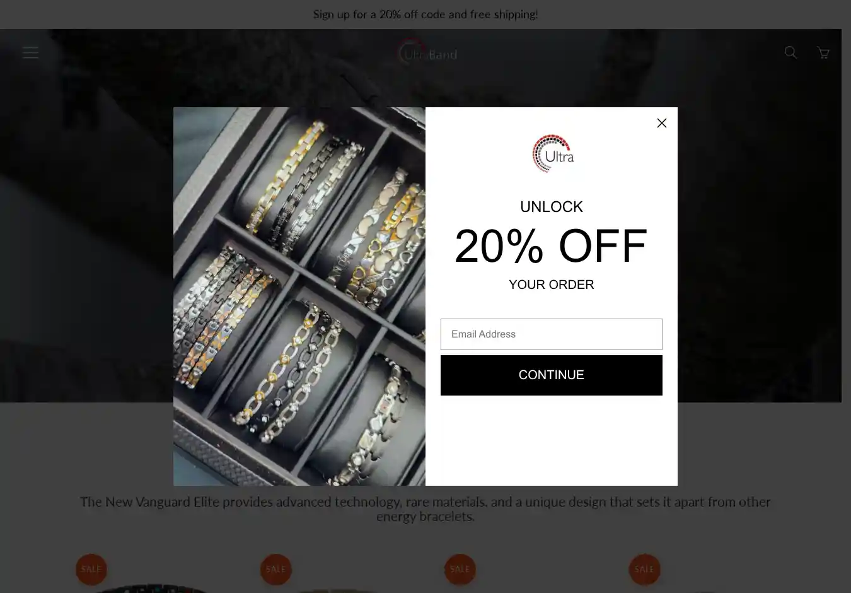Image resolution: width=851 pixels, height=593 pixels.
Task: Focus the Email Address field
Action: [552, 334]
